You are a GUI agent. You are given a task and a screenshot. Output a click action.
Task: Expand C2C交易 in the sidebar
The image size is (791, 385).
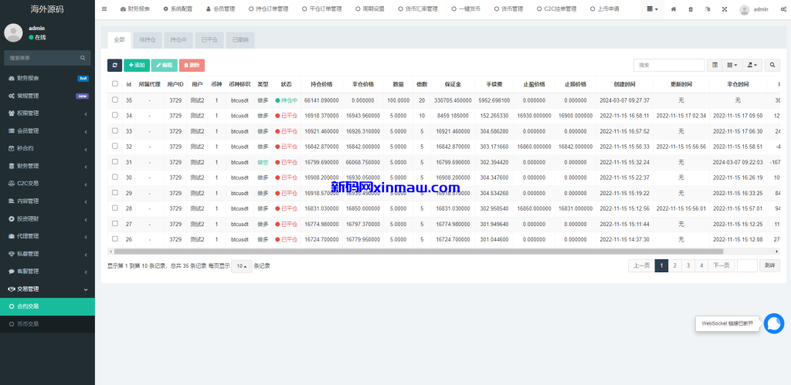[x=47, y=184]
